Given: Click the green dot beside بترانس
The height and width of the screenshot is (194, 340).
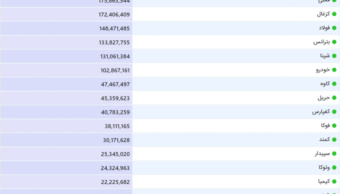Looking at the screenshot, I should point(334,42).
